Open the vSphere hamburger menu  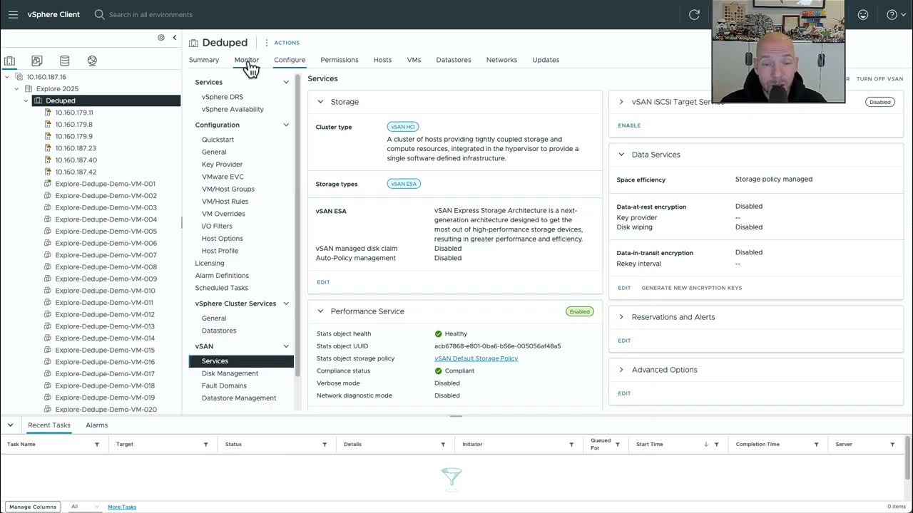click(x=13, y=14)
